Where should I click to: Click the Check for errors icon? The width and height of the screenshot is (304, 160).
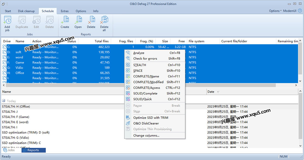tap(128, 58)
